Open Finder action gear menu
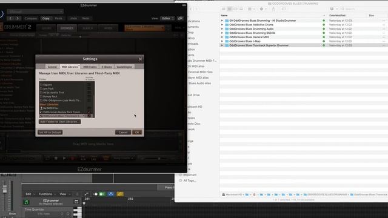Screen dimensions: 388x218 click(263, 9)
